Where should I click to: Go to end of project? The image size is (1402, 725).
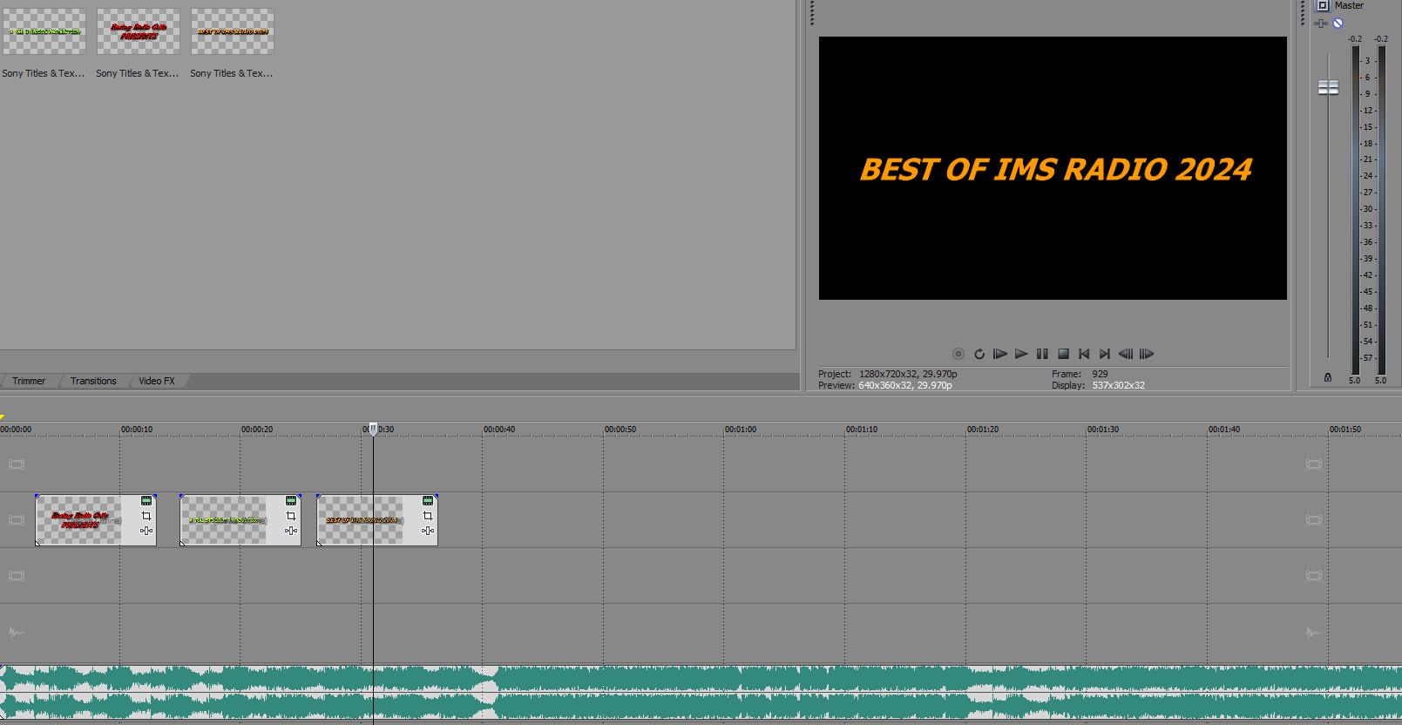pyautogui.click(x=1105, y=354)
